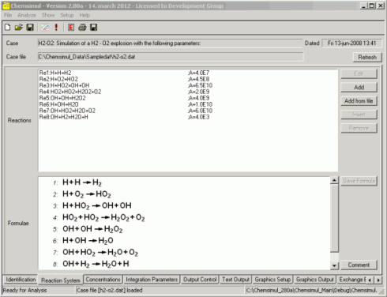Click the Case file path field
387x297 pixels.
(170, 57)
